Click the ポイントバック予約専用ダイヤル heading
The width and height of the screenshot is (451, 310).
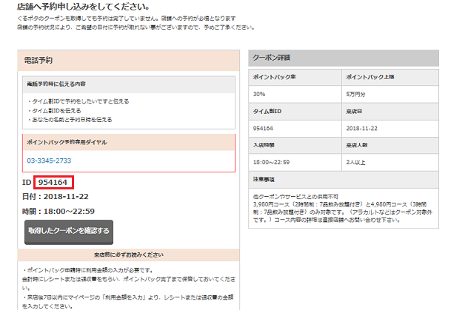(129, 142)
